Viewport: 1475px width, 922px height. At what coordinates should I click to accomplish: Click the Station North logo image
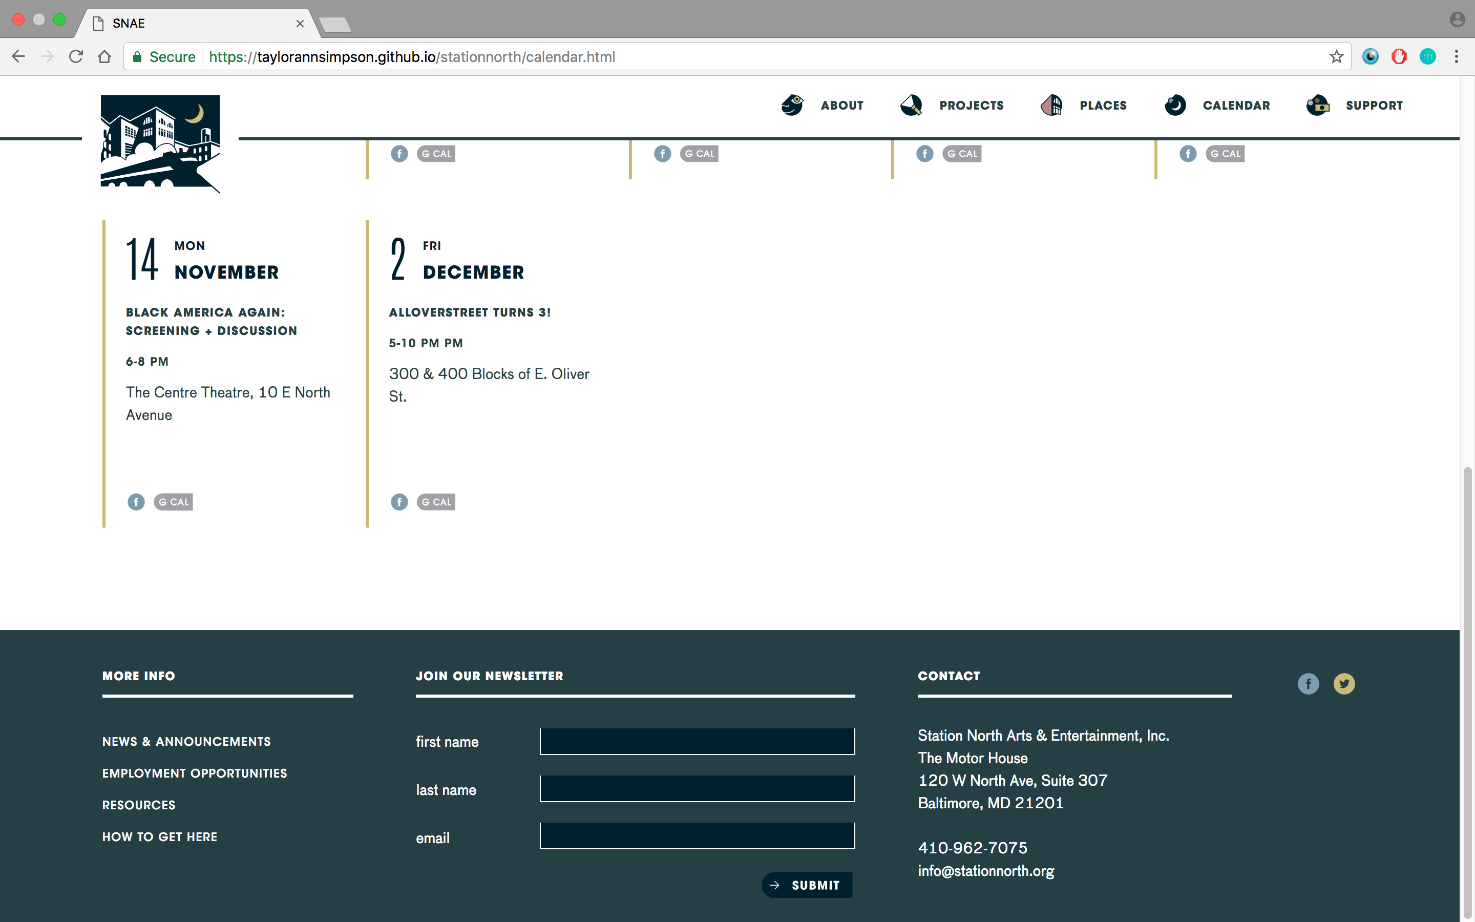(160, 143)
